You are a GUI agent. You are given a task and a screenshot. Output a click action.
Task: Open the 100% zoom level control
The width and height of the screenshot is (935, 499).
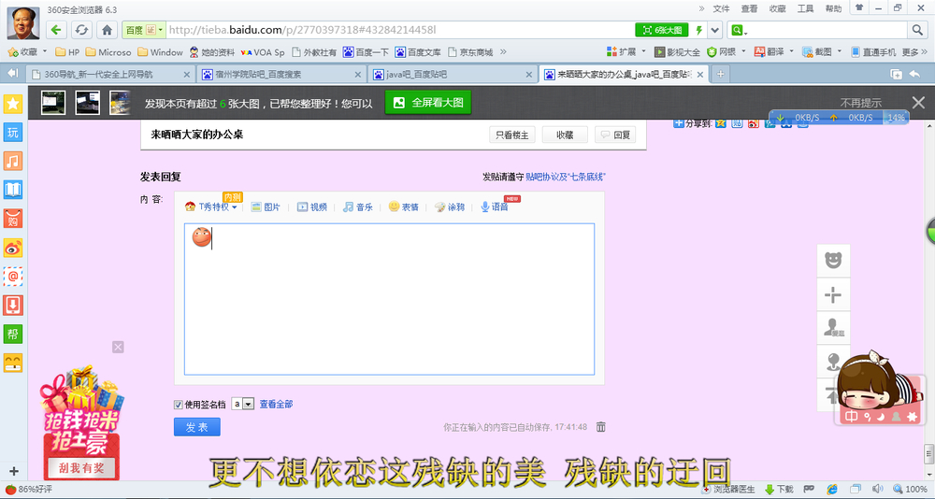[911, 489]
